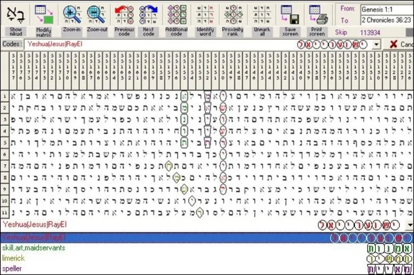Click matrix row number 11 header
The height and width of the screenshot is (275, 414).
(5, 212)
